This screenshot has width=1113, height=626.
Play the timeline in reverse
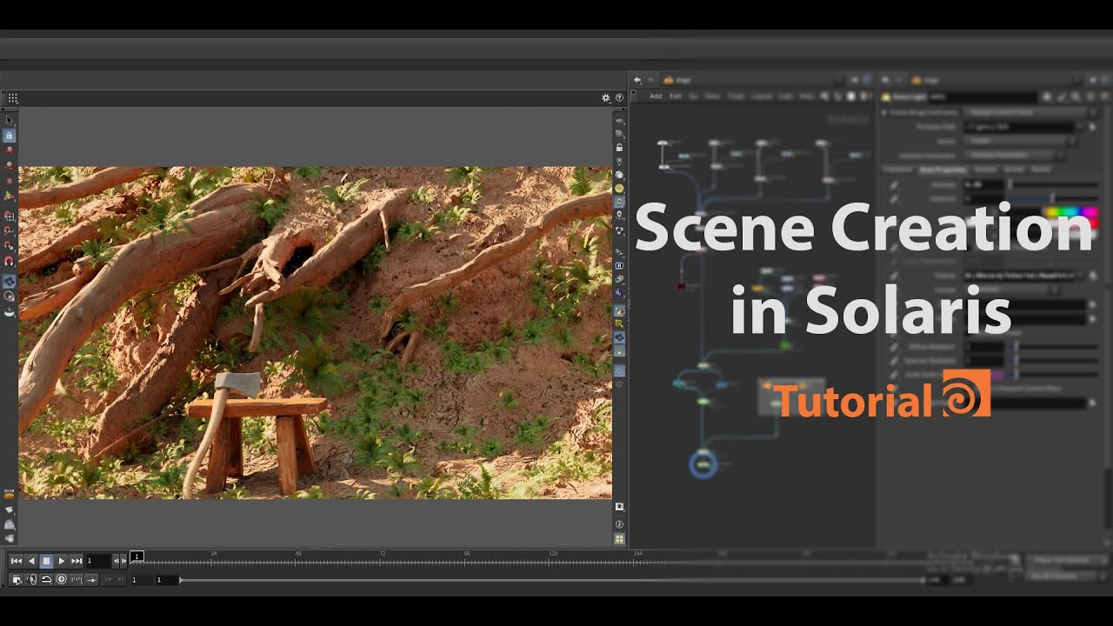[x=31, y=562]
